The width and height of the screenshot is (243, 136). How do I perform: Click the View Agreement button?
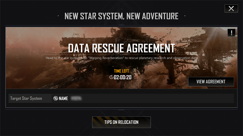pyautogui.click(x=211, y=82)
